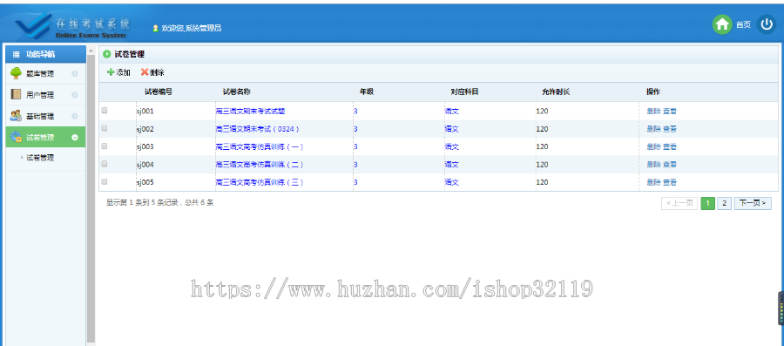Check the checkbox for row sj002

[x=105, y=128]
